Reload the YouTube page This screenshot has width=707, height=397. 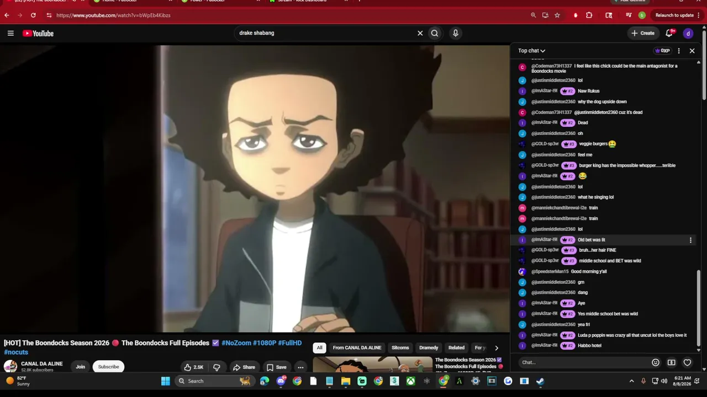click(33, 15)
